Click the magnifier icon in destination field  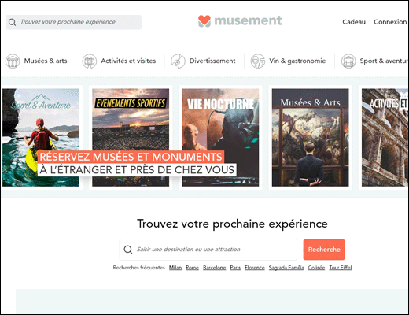(x=128, y=250)
